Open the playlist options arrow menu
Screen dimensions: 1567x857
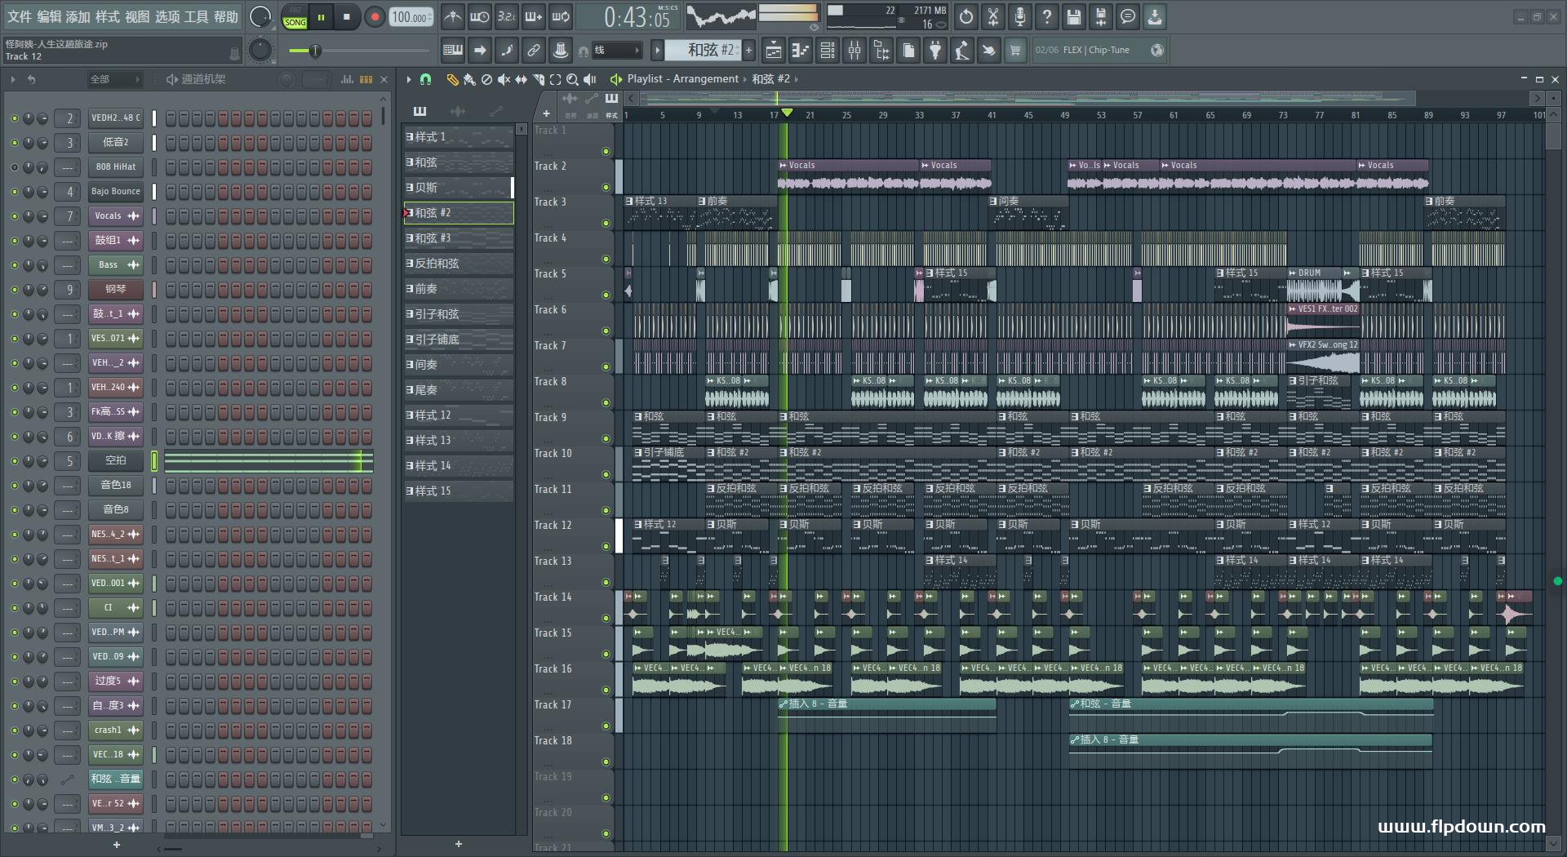point(409,79)
